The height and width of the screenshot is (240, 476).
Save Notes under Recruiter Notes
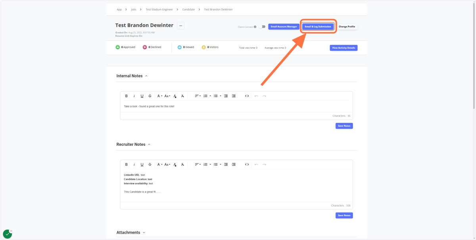(x=344, y=215)
